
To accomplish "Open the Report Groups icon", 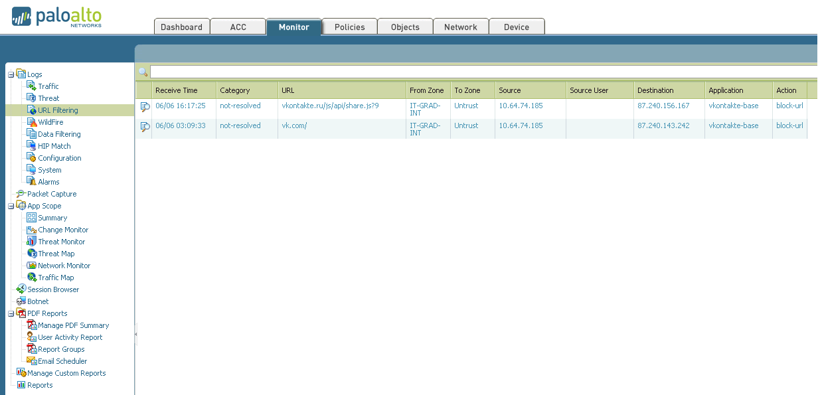I will 31,349.
